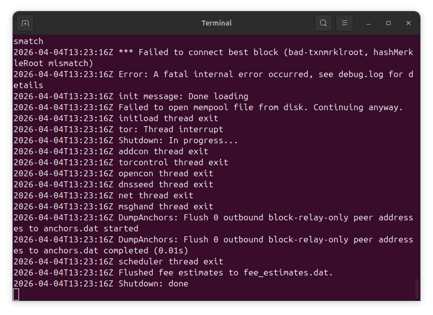Click 'dnsseed thread exit' log entry
The height and width of the screenshot is (315, 433).
click(165, 184)
